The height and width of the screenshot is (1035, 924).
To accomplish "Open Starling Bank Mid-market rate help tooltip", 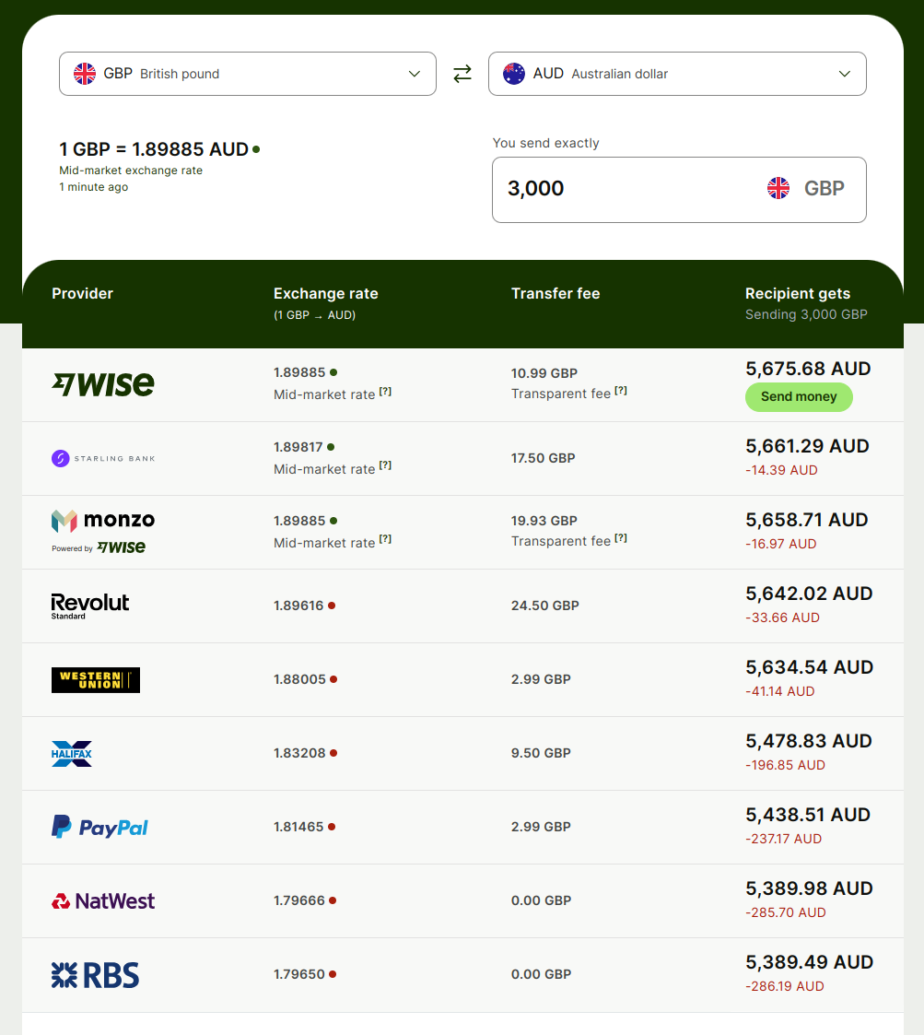I will (x=385, y=465).
